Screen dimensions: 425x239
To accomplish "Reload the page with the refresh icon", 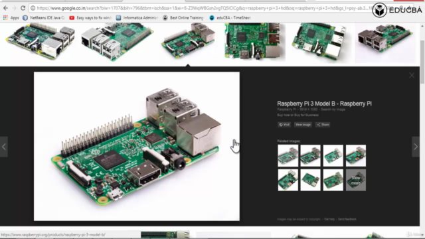I will (23, 8).
